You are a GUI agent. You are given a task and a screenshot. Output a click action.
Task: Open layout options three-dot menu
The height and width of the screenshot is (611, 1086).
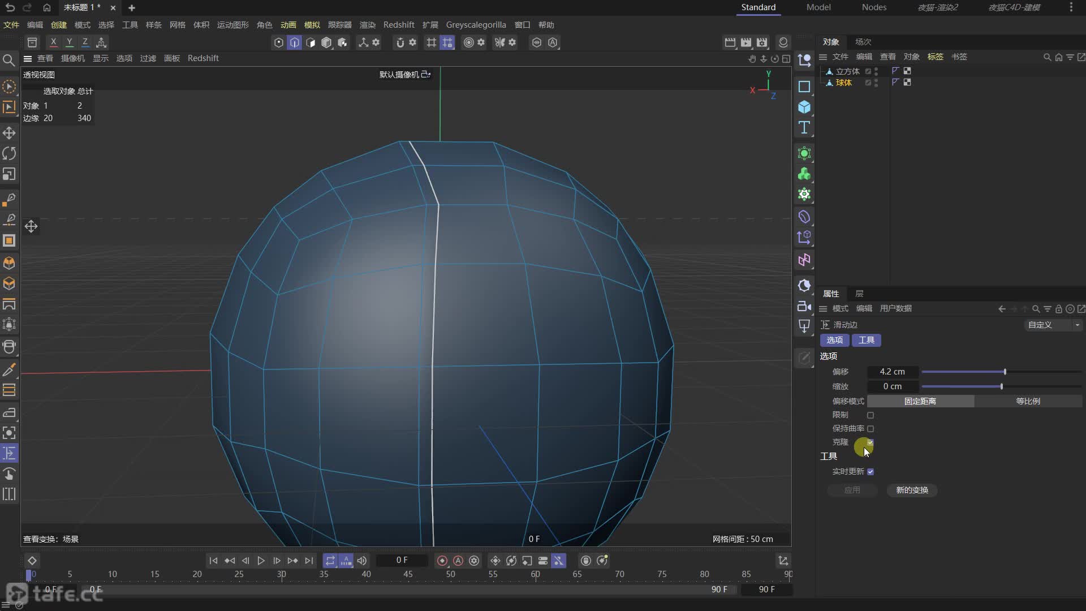pos(1071,7)
